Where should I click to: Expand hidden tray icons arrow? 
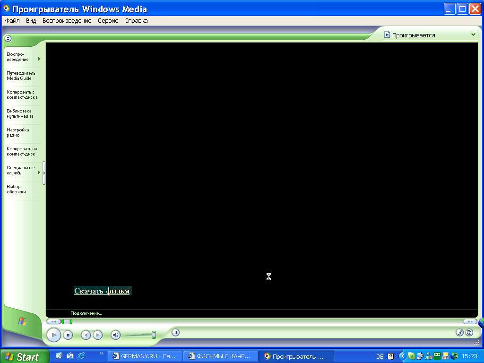[402, 356]
